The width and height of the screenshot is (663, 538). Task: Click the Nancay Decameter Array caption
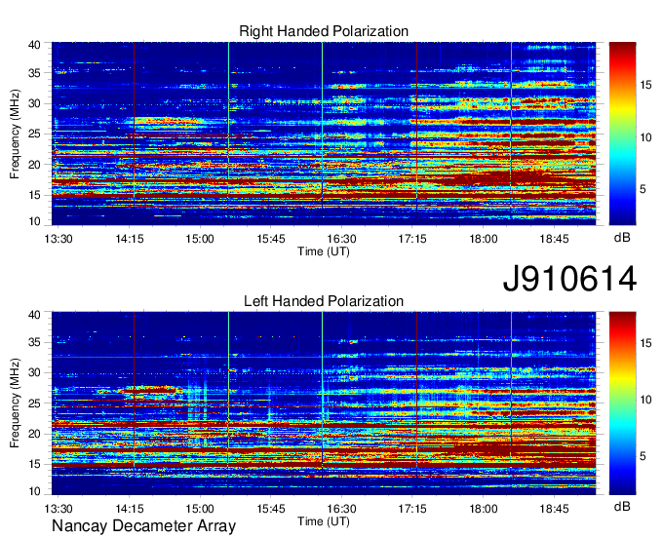point(143,526)
